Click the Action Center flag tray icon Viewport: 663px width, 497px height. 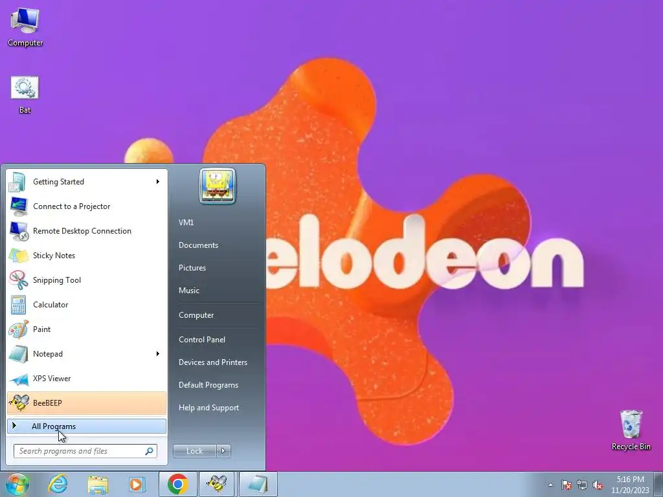[566, 485]
